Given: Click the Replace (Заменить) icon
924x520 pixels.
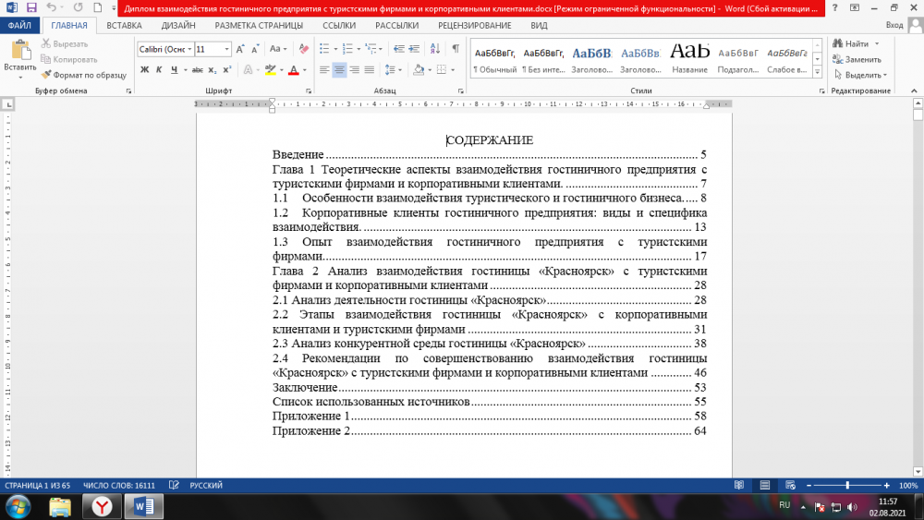Looking at the screenshot, I should point(837,59).
